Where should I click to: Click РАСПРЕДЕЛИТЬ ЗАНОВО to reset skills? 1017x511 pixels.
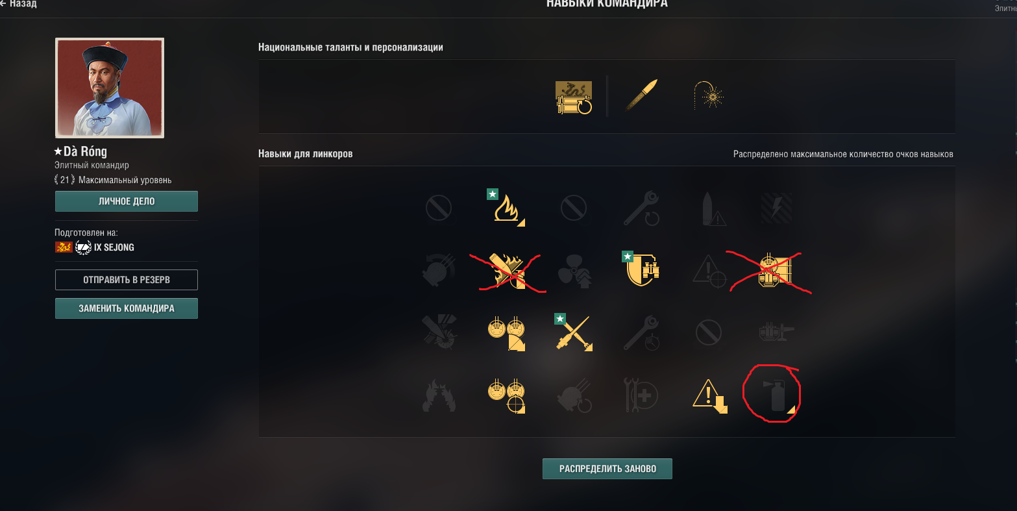tap(607, 469)
